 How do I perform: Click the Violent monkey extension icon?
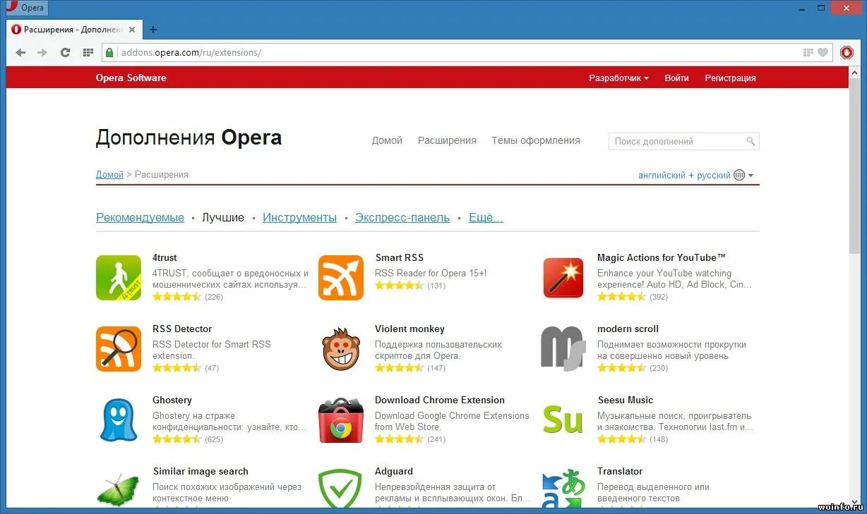(x=340, y=348)
